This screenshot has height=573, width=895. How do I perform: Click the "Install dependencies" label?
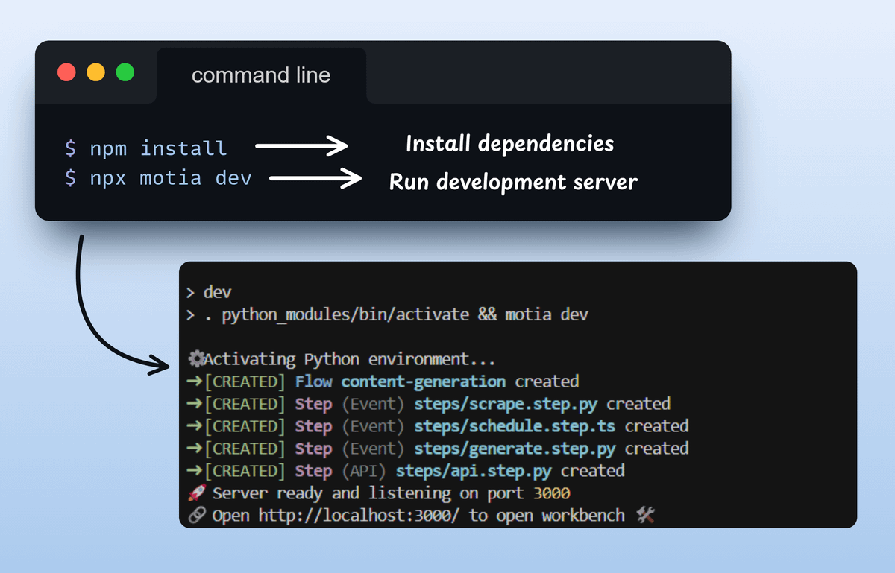coord(510,144)
